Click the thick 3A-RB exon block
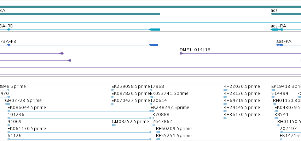The image size is (301, 141). [155, 30]
